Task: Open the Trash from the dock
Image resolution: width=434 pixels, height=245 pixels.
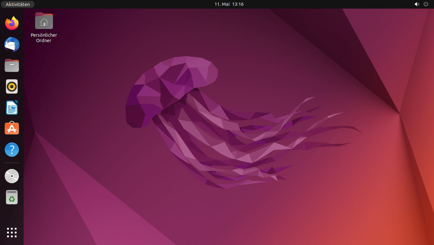Action: [x=11, y=197]
